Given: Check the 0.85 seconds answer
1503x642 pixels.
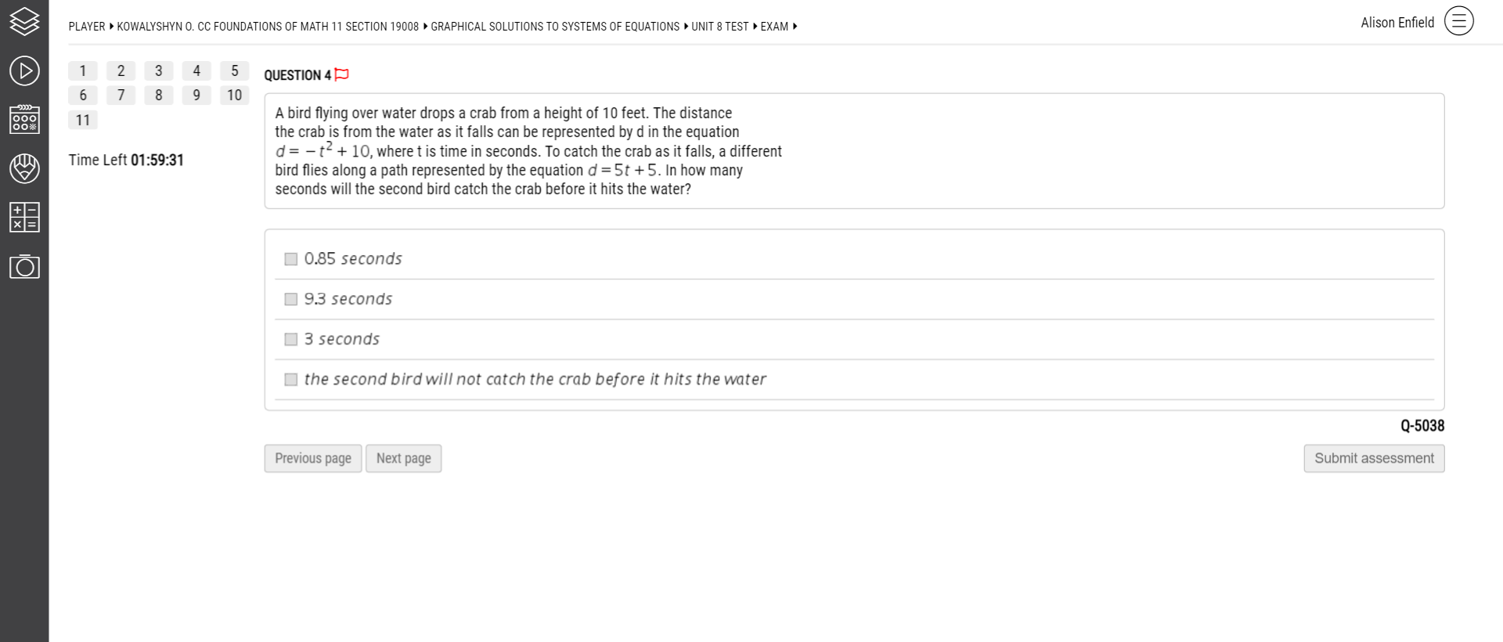Looking at the screenshot, I should [x=291, y=259].
